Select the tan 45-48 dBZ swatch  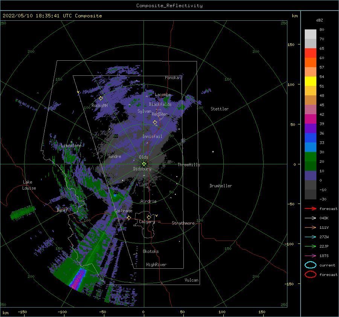click(x=310, y=100)
